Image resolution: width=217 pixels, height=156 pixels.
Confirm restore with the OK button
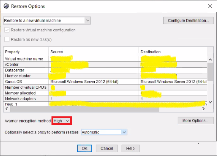point(84,148)
